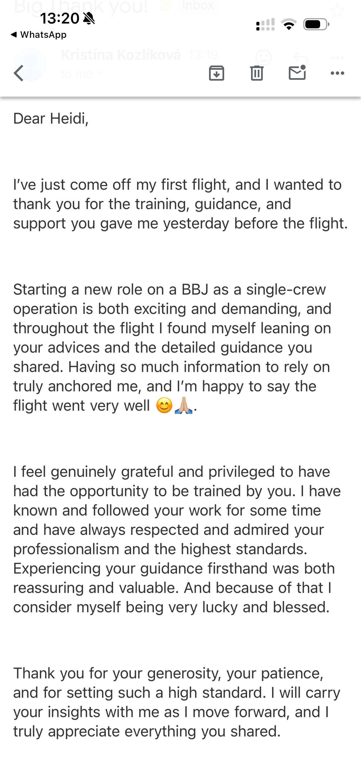Mark the email as unread

click(297, 73)
